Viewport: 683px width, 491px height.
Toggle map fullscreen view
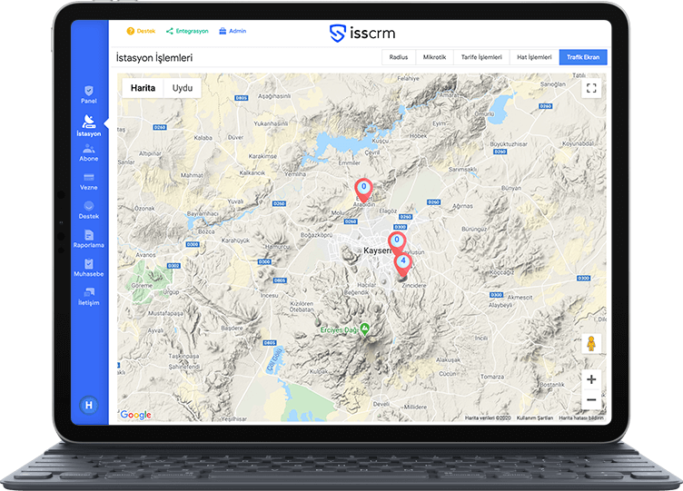(x=591, y=88)
